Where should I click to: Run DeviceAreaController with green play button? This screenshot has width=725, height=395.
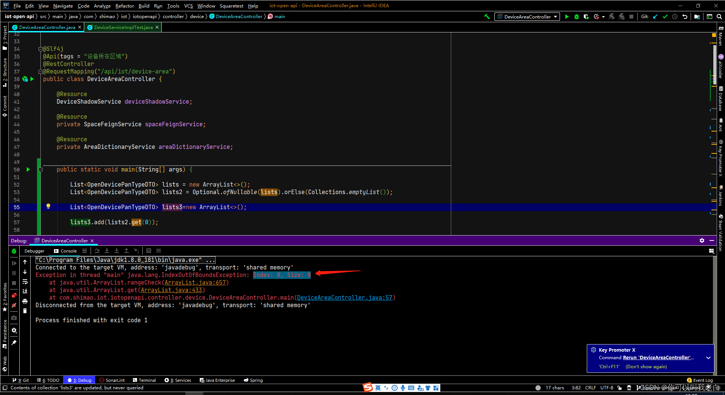(x=567, y=17)
